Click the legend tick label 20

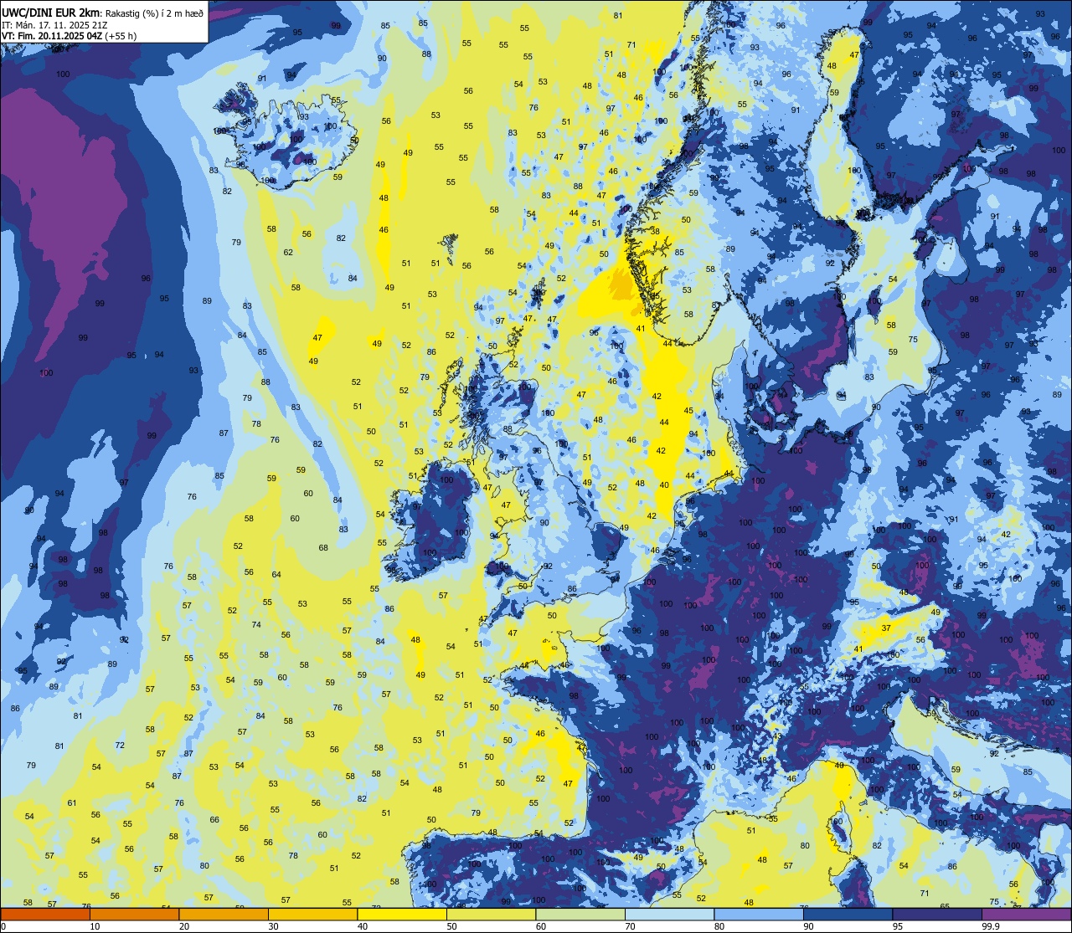184,926
